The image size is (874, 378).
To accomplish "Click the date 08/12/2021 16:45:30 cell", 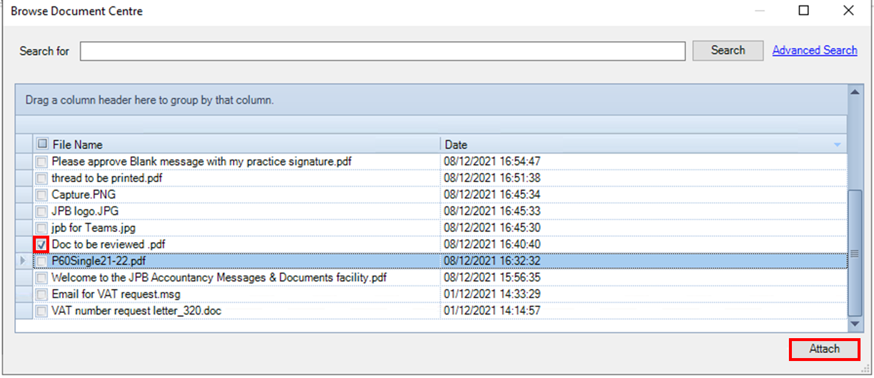I will 643,227.
